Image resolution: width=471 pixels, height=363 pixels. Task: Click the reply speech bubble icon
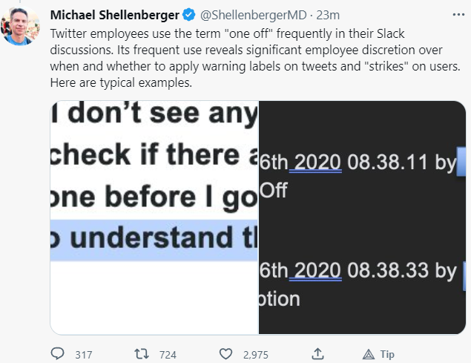[x=58, y=354]
